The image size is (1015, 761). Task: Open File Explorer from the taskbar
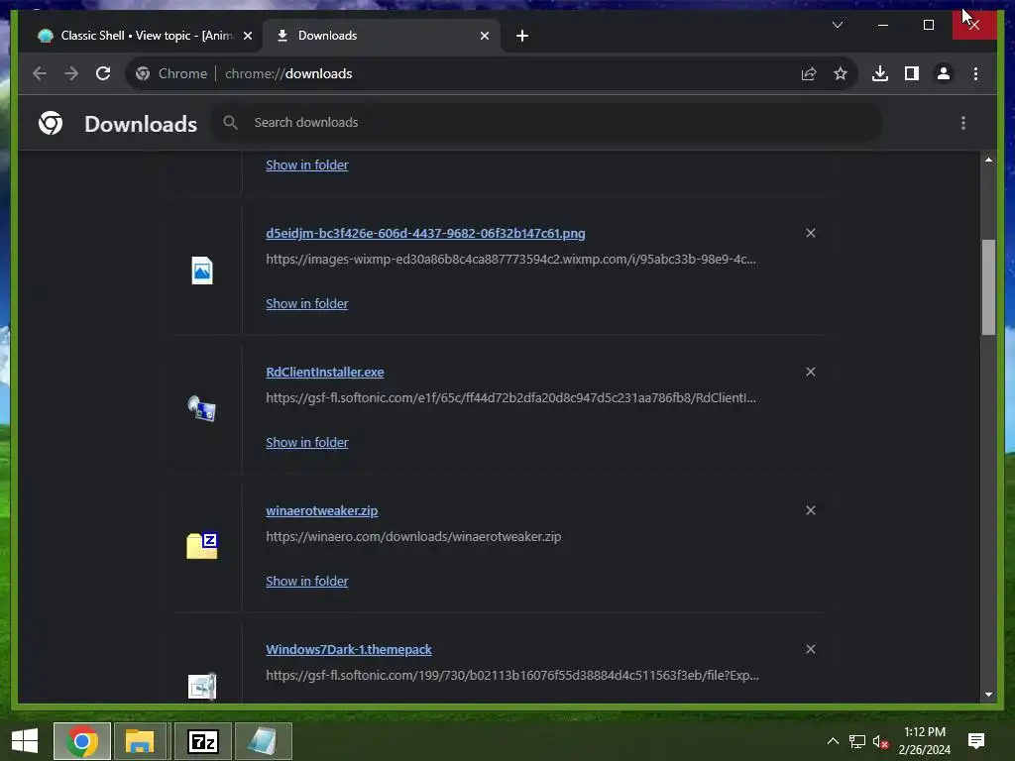coord(140,741)
